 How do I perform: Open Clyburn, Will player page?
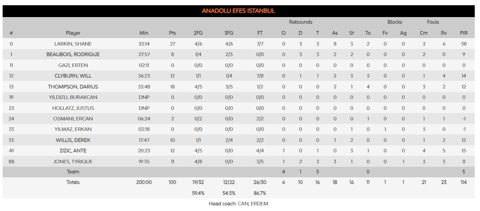(73, 76)
